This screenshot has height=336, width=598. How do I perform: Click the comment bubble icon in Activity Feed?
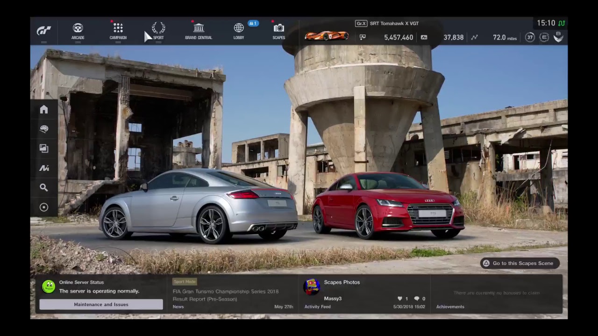coord(417,299)
